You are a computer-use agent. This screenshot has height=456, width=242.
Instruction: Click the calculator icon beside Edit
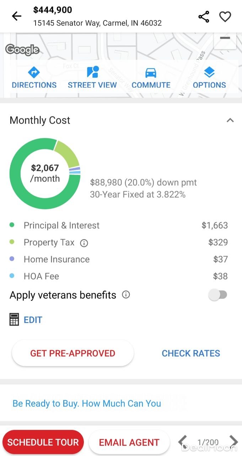point(14,320)
